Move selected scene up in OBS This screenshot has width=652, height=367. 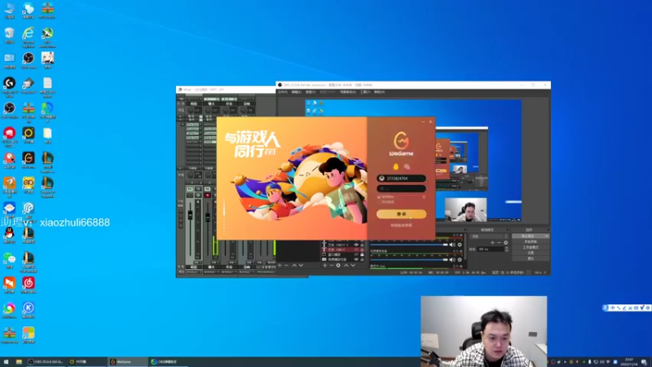(294, 266)
